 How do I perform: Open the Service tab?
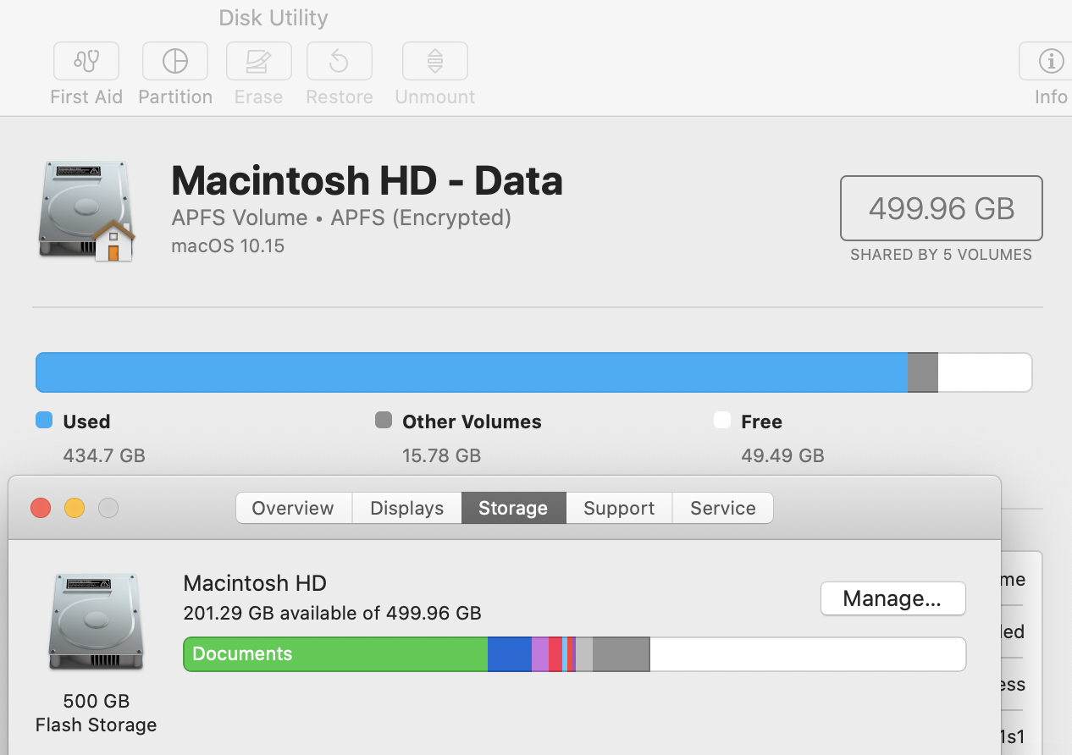pos(723,508)
